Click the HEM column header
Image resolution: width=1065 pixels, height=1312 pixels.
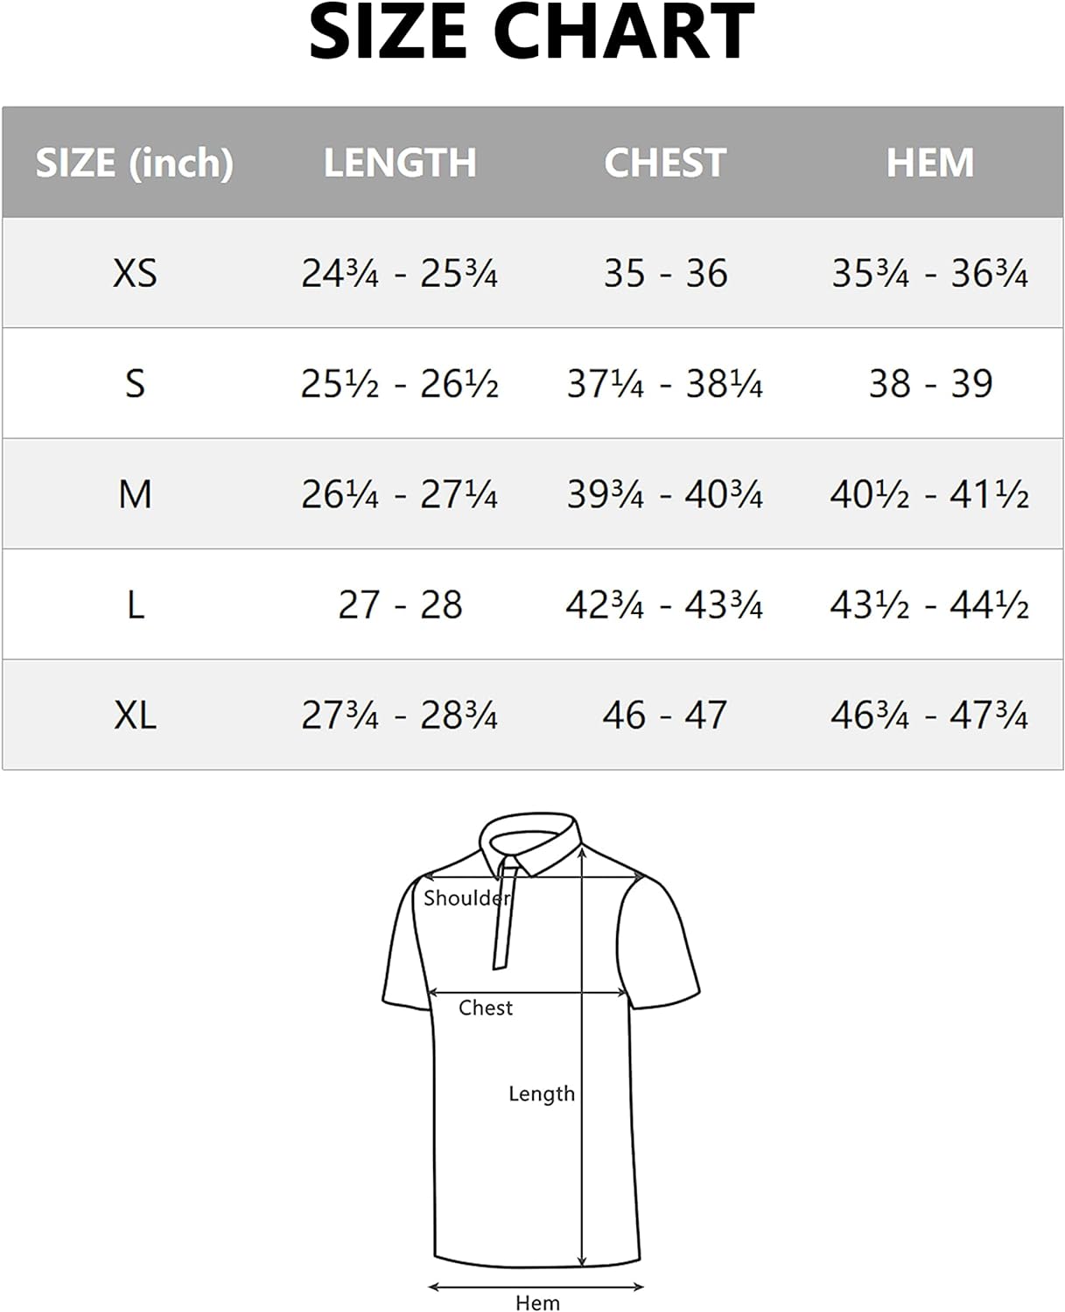[930, 163]
